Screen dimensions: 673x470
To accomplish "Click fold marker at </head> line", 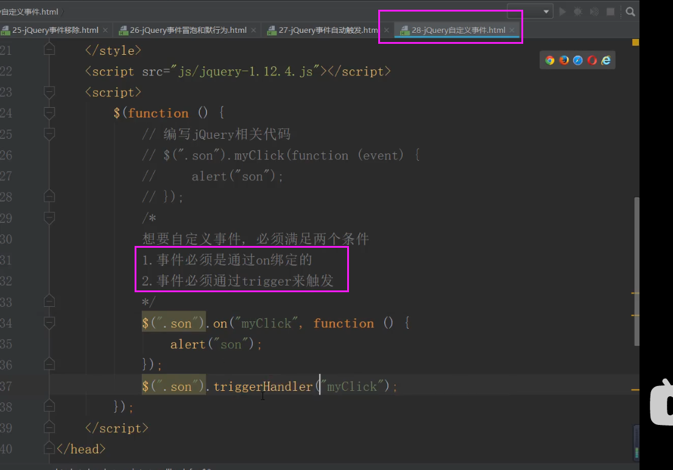I will pyautogui.click(x=49, y=448).
